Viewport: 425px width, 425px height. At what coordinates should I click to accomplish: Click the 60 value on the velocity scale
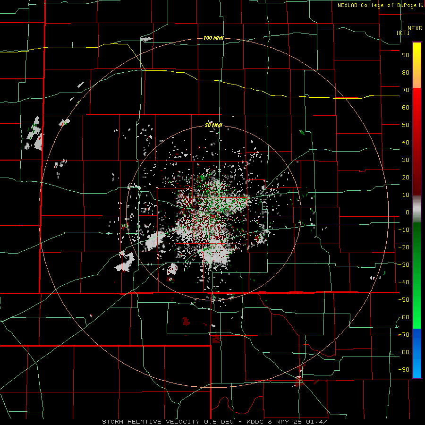pyautogui.click(x=406, y=108)
